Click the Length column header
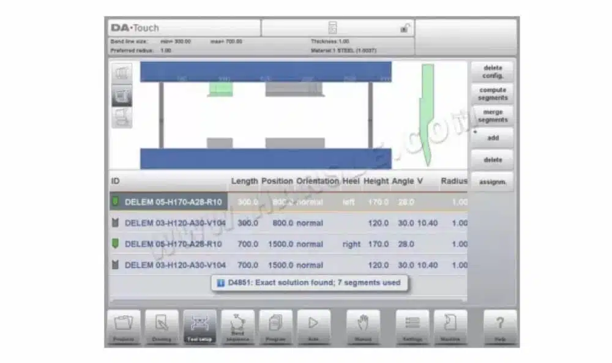612x363 pixels. pos(244,181)
